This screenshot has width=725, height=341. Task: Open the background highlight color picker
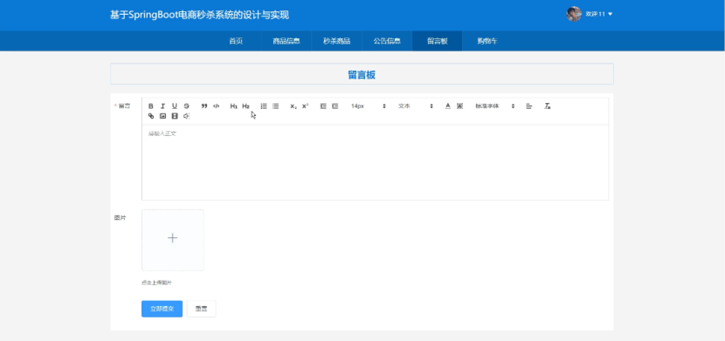pos(459,106)
